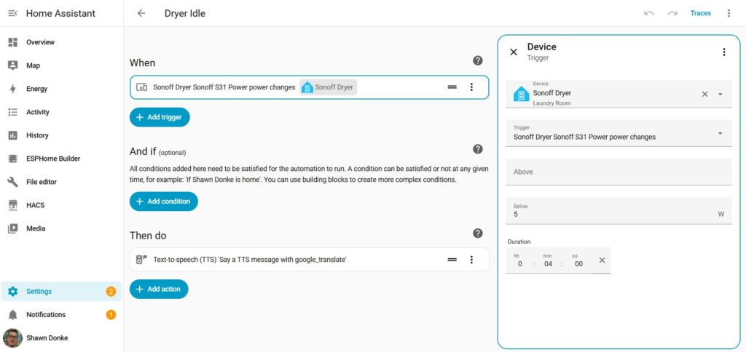
Task: Open the File editor wrench icon
Action: coord(13,182)
